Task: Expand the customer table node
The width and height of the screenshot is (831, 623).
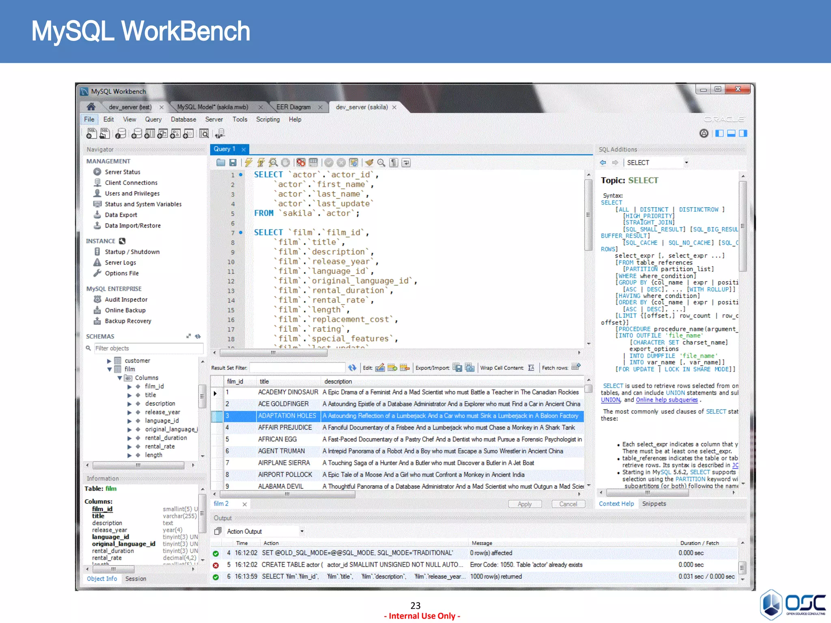Action: (109, 361)
